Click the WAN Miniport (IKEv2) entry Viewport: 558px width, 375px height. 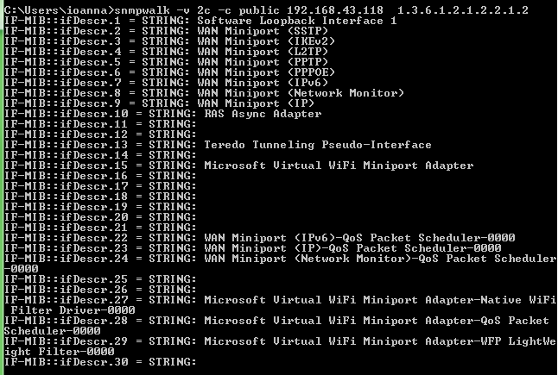(x=266, y=41)
